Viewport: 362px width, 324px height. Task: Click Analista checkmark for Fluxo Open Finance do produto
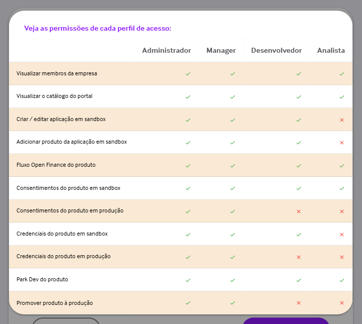(x=342, y=166)
